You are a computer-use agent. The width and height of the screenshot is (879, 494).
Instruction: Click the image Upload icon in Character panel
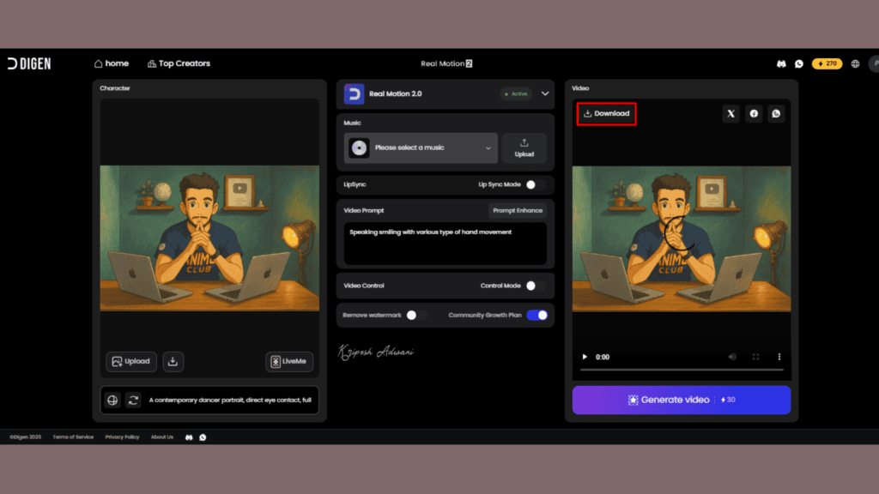click(x=130, y=361)
